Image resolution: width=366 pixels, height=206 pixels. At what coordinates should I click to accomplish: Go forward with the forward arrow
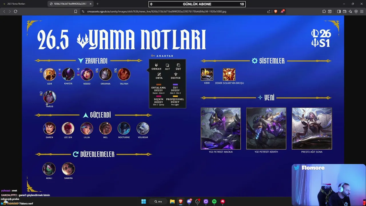(x=10, y=11)
